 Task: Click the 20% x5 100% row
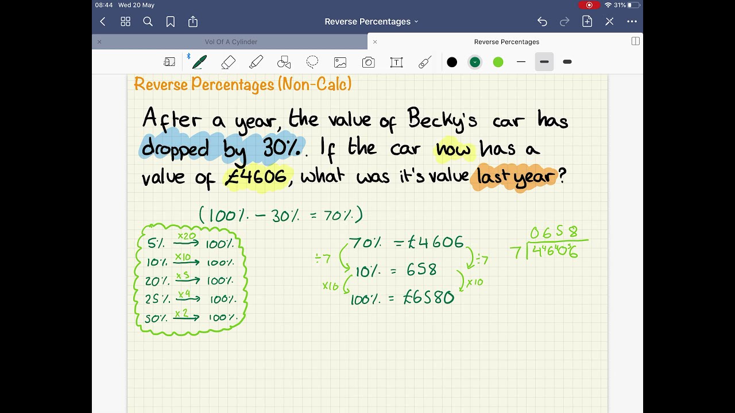tap(189, 280)
